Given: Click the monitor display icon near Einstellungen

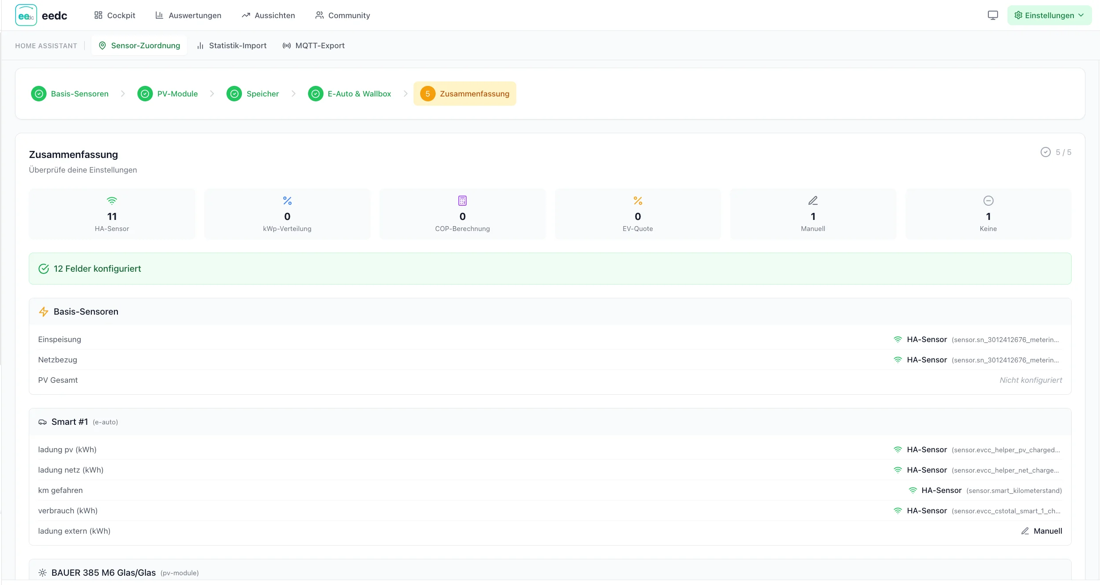Looking at the screenshot, I should click(992, 15).
